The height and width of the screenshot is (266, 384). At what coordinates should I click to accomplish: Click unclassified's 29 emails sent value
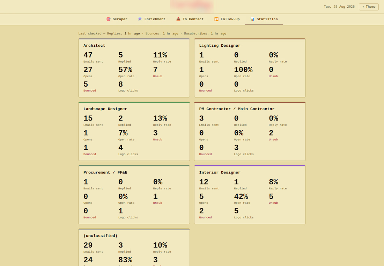pos(88,245)
